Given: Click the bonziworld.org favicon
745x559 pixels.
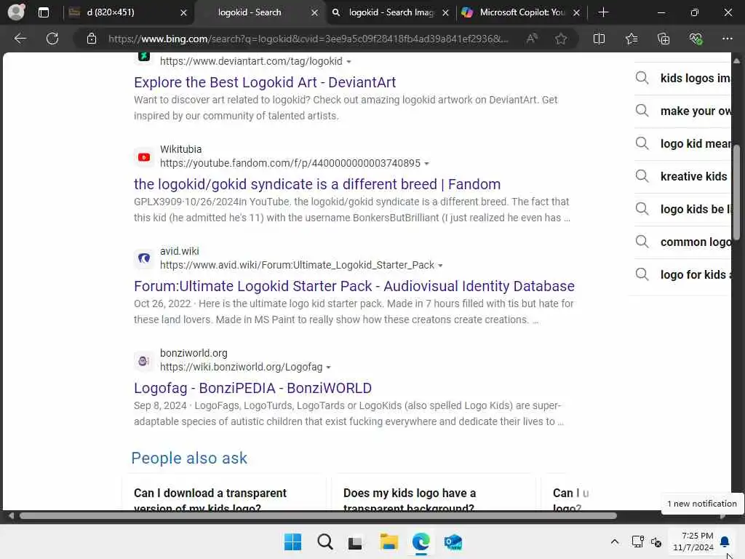Looking at the screenshot, I should (144, 361).
